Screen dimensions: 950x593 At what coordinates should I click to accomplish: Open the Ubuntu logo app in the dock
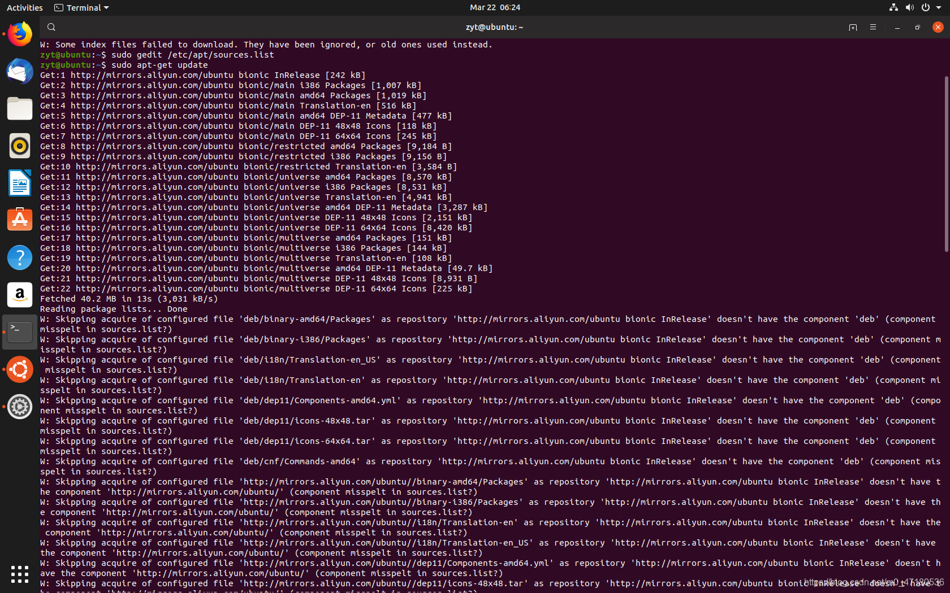20,369
